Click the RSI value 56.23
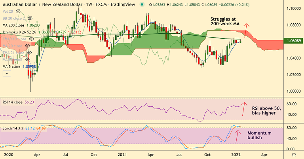This screenshot has height=159, width=304. click(29, 102)
